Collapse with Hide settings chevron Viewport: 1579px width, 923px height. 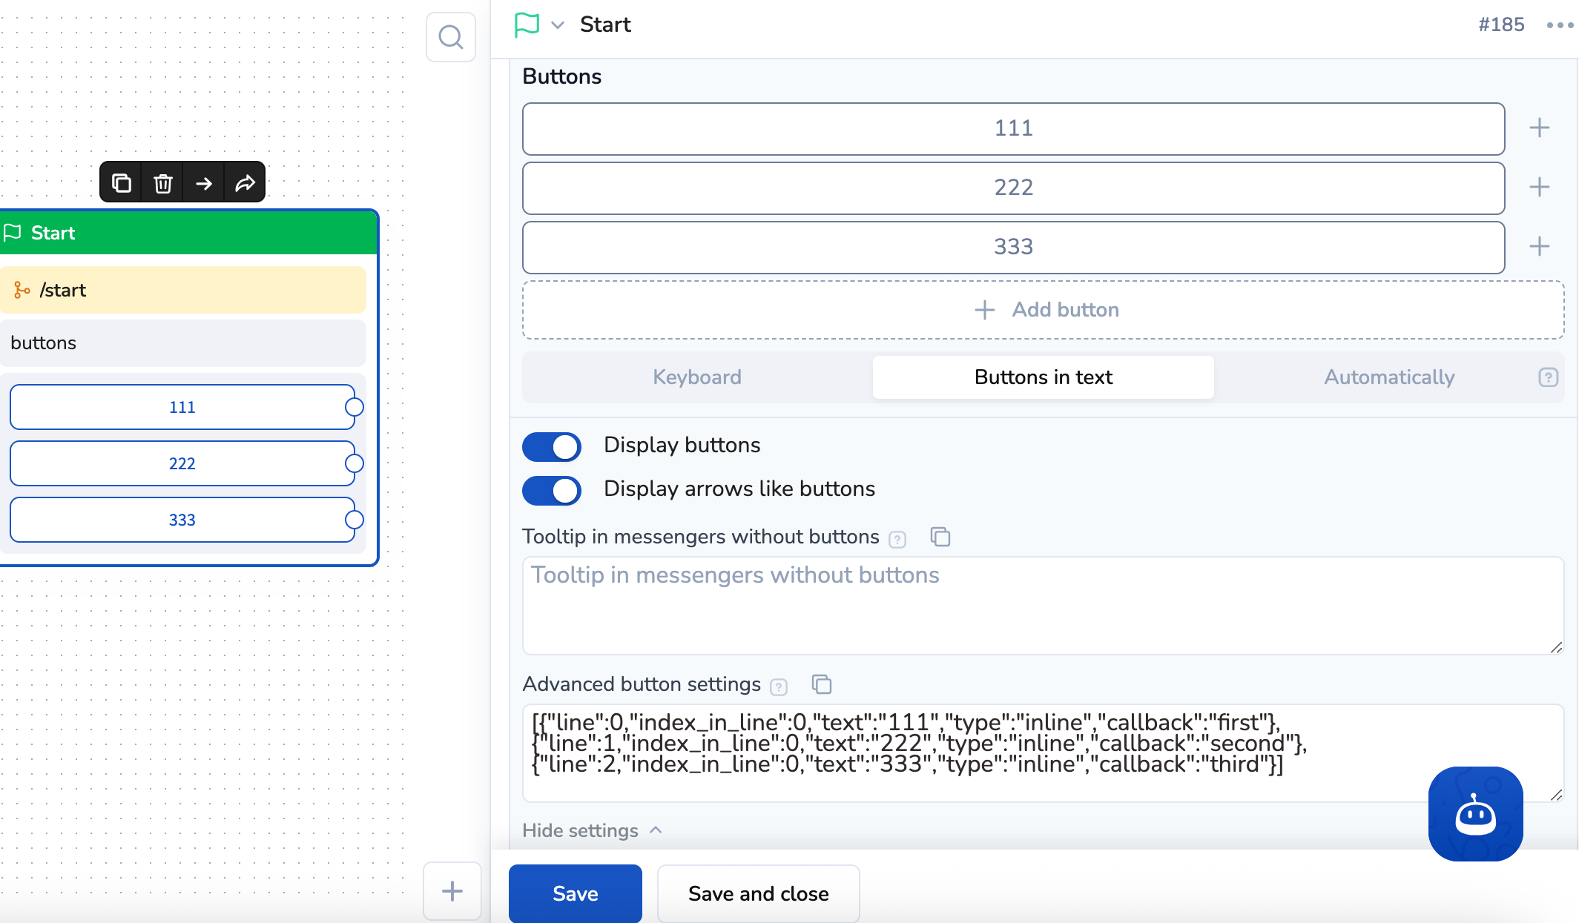pyautogui.click(x=656, y=830)
